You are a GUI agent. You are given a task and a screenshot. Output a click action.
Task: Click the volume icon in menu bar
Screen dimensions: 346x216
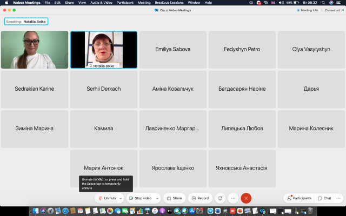pos(281,3)
